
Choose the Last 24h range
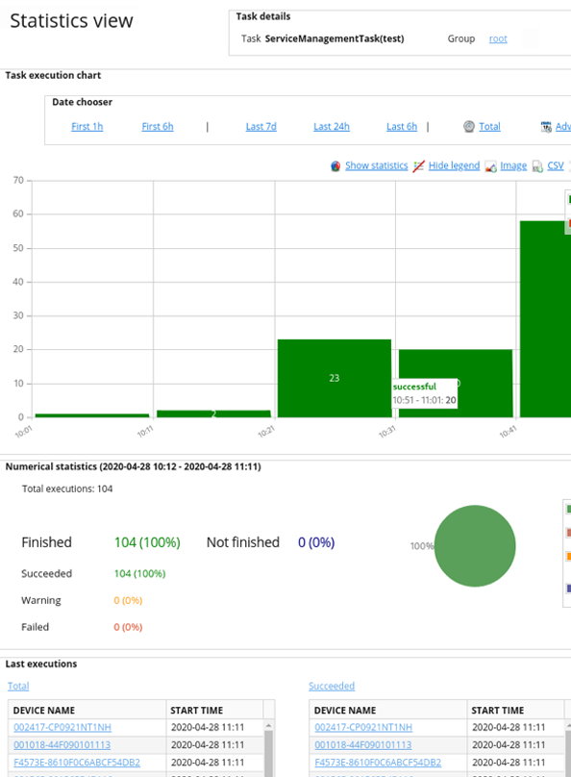click(332, 126)
